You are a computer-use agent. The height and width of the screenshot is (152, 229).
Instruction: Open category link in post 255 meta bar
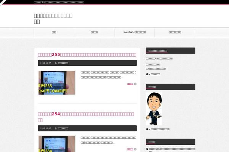(63, 63)
